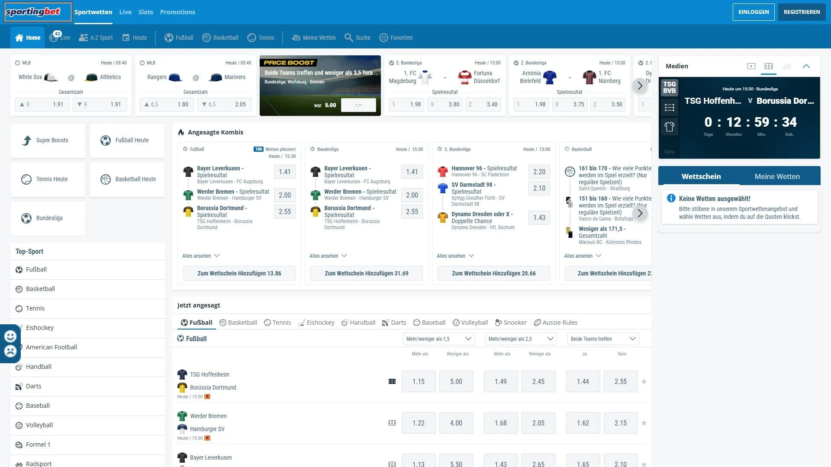831x467 pixels.
Task: Click the EINLOGGEN button
Action: 754,12
